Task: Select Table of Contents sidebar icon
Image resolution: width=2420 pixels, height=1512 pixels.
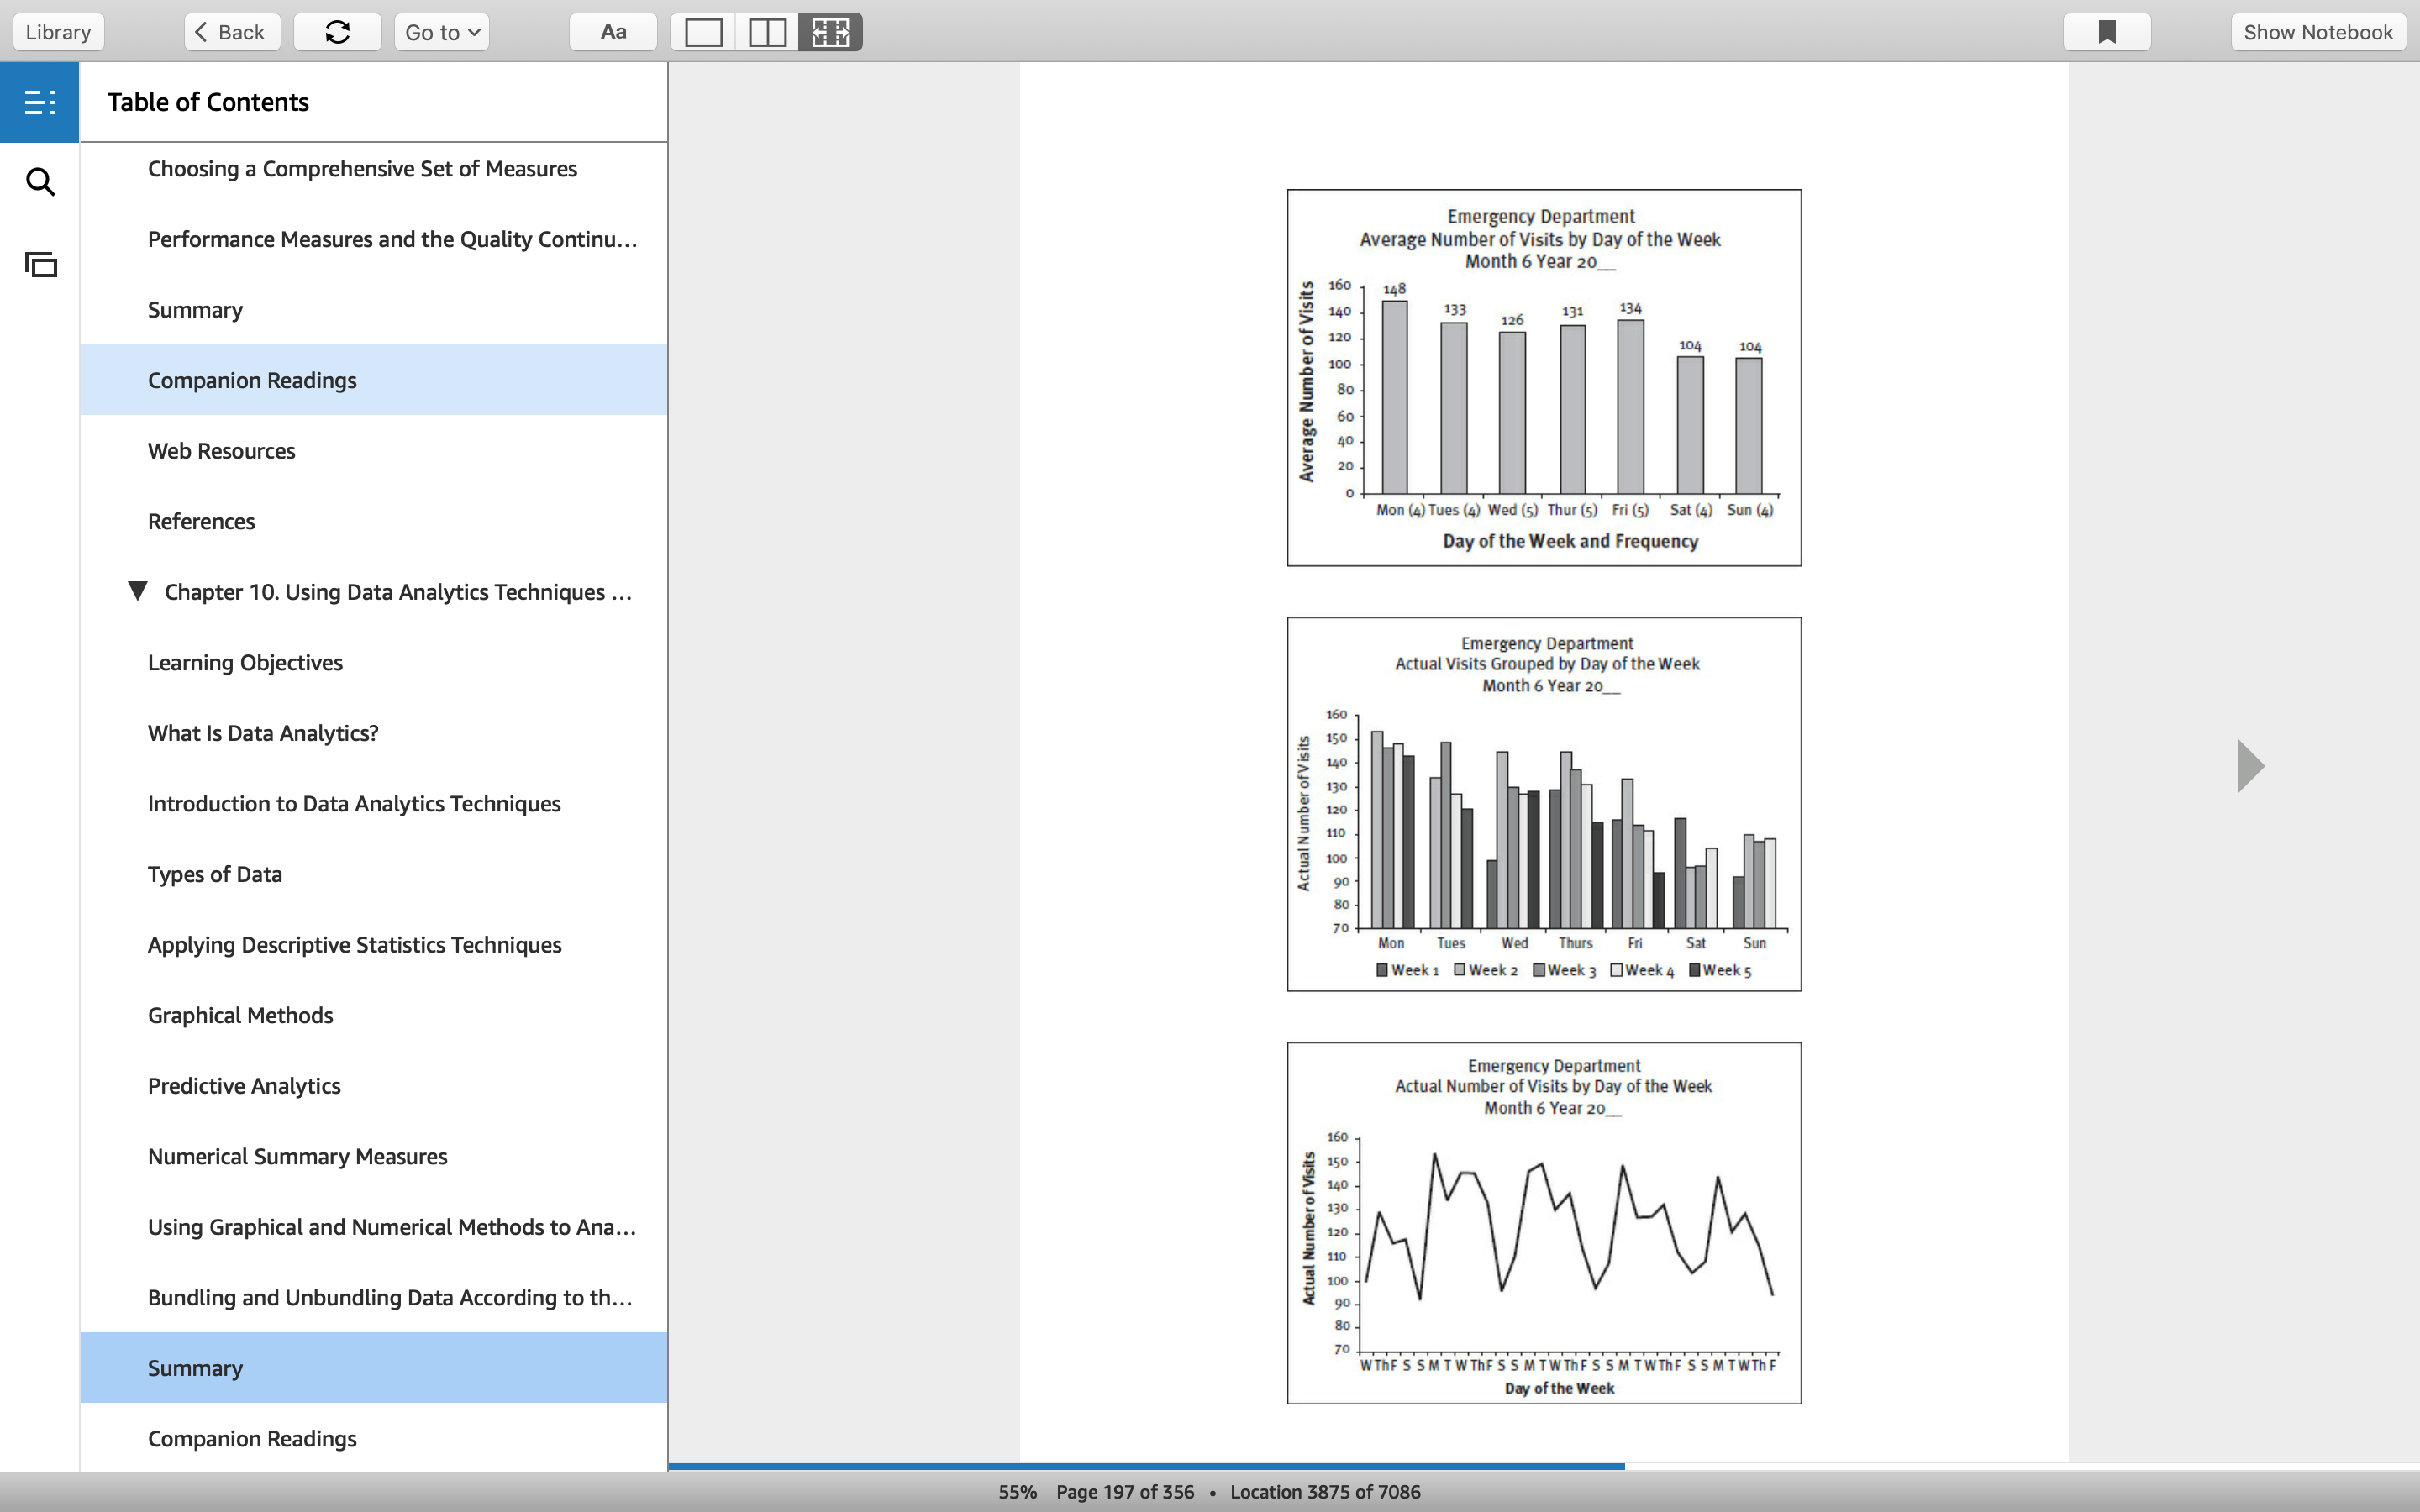Action: click(x=40, y=102)
